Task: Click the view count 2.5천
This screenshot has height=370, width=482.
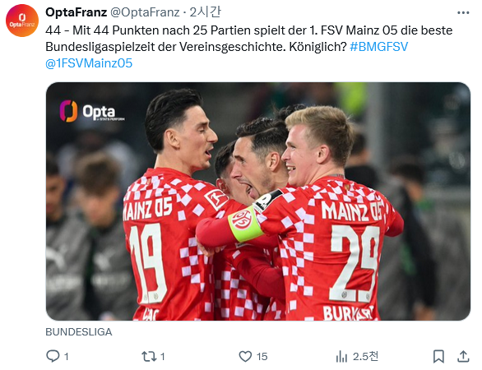Action: click(365, 357)
